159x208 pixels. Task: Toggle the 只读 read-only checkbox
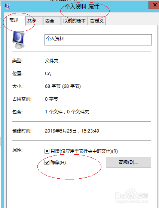(47, 151)
